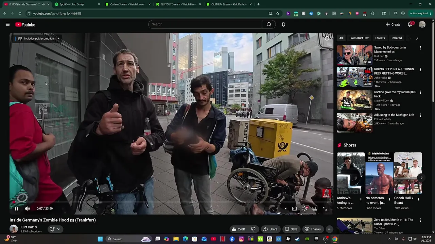The height and width of the screenshot is (244, 435).
Task: Expand the Includes paid promotion notice
Action: point(38,39)
